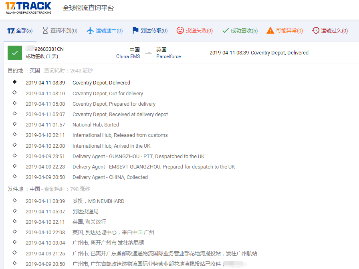Click the filled diamond marker for Coventry Depot Delivered
359x269 pixels.
15,82
